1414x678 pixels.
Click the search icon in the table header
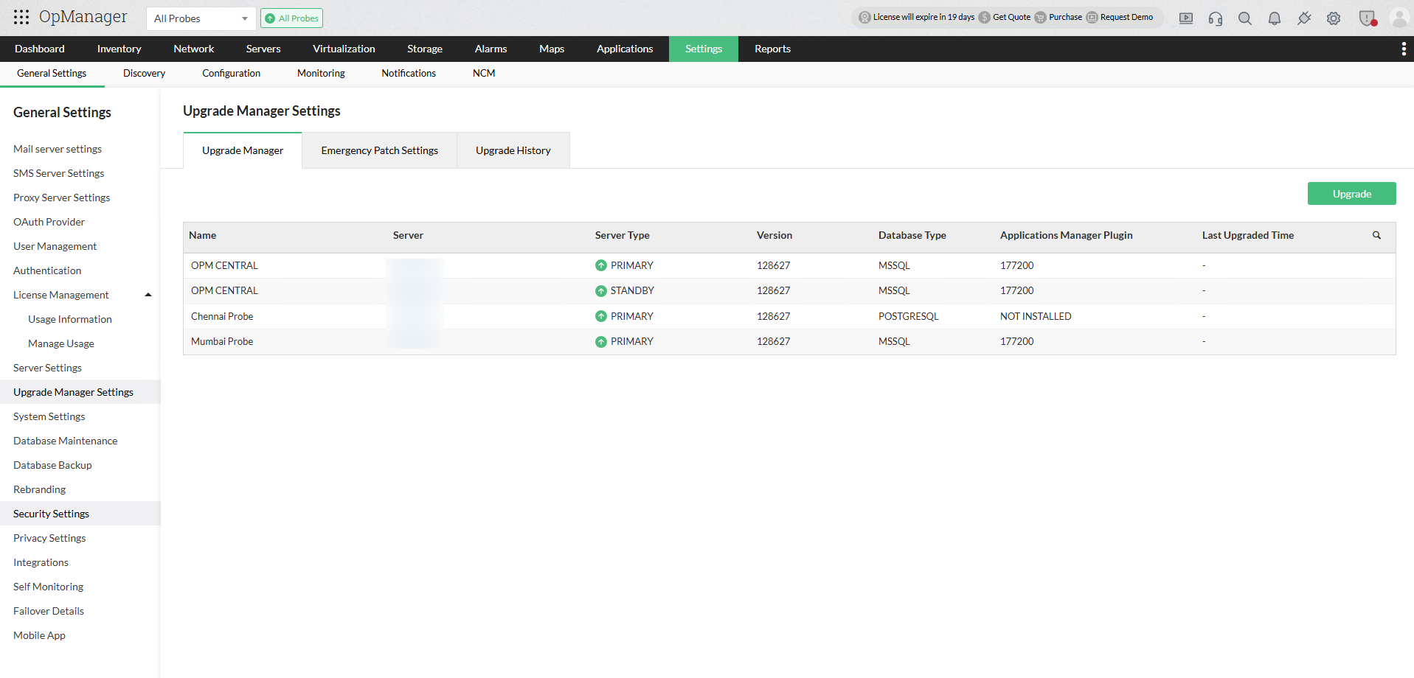tap(1376, 235)
